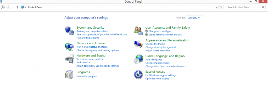
Task: Open the User Accounts people icon
Action: (138, 31)
